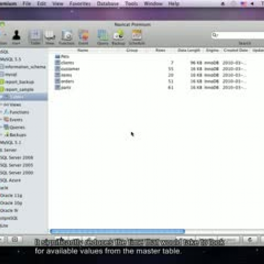Select the SQL Azure connection
The height and width of the screenshot is (264, 264).
11,180
